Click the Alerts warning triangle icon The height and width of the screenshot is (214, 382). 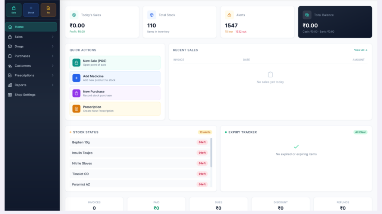pyautogui.click(x=229, y=15)
